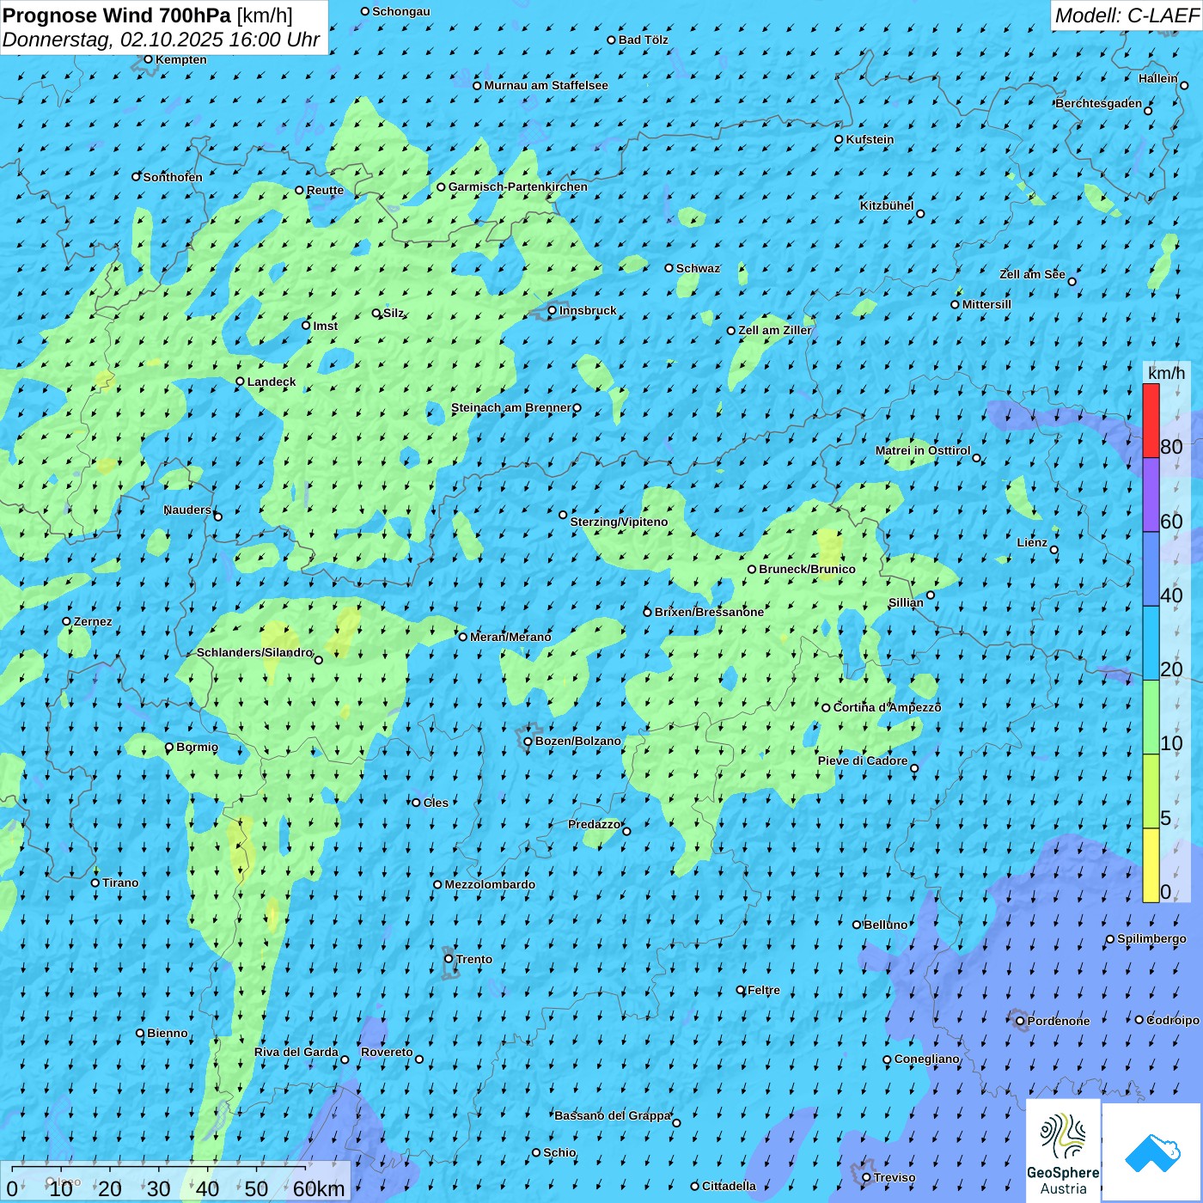Viewport: 1203px width, 1203px height.
Task: Click the 'Modell: C-LAEF' label
Action: pos(1127,15)
